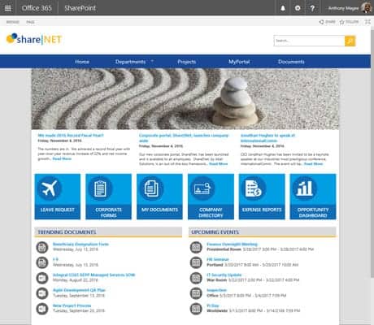Viewport: 374px width, 325px height.
Task: Open the settings gear icon
Action: point(298,8)
